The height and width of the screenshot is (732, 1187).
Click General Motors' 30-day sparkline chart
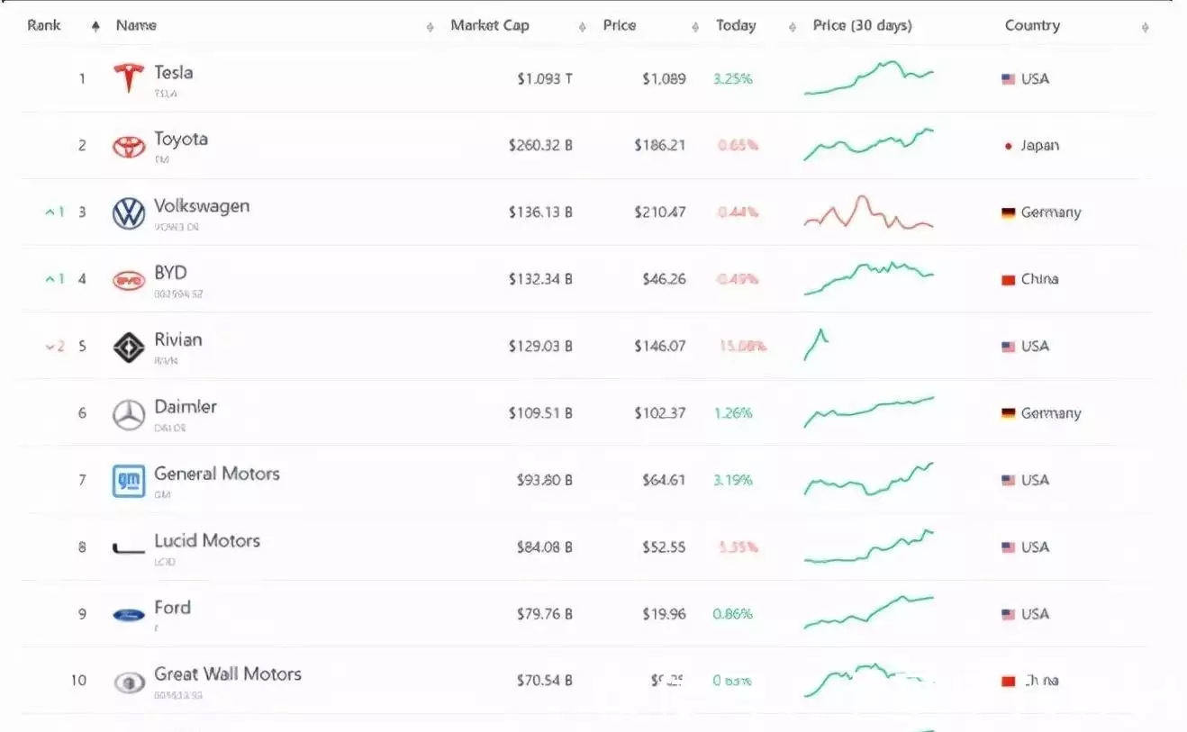tap(869, 480)
